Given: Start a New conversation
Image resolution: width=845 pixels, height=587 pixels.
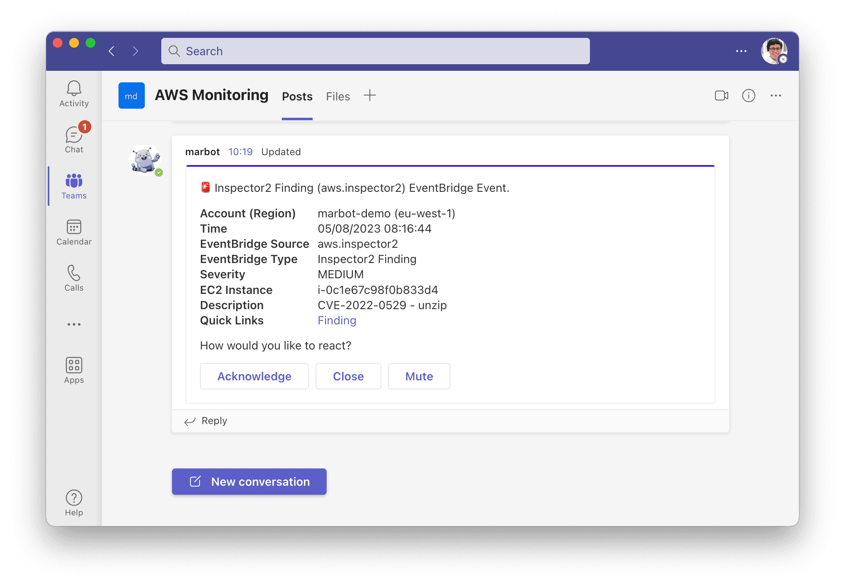Looking at the screenshot, I should (249, 482).
